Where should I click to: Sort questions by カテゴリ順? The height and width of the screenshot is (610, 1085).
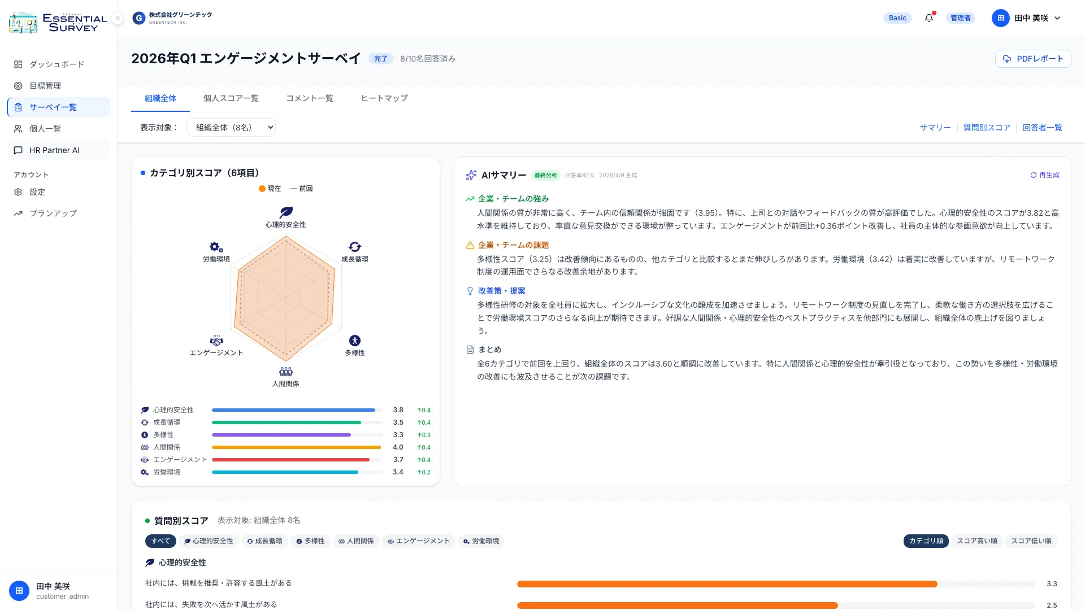[x=926, y=541]
